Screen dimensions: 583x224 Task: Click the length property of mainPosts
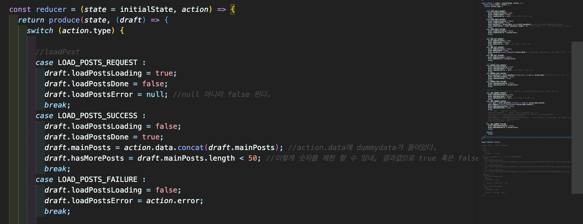222,158
